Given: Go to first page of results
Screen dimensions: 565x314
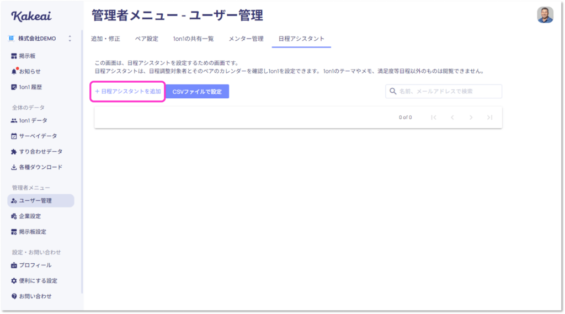Looking at the screenshot, I should 434,117.
